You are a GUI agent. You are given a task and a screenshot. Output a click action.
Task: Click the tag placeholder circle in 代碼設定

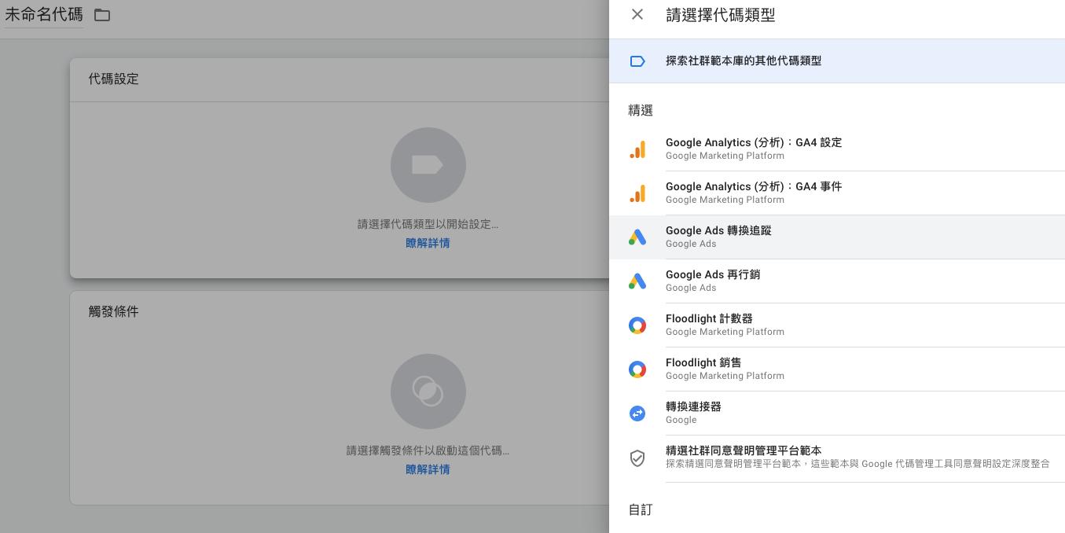coord(428,165)
